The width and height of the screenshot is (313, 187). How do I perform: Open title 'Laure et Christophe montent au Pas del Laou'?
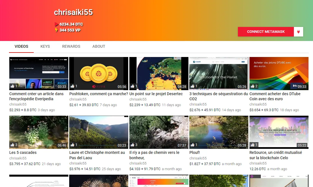click(x=97, y=155)
